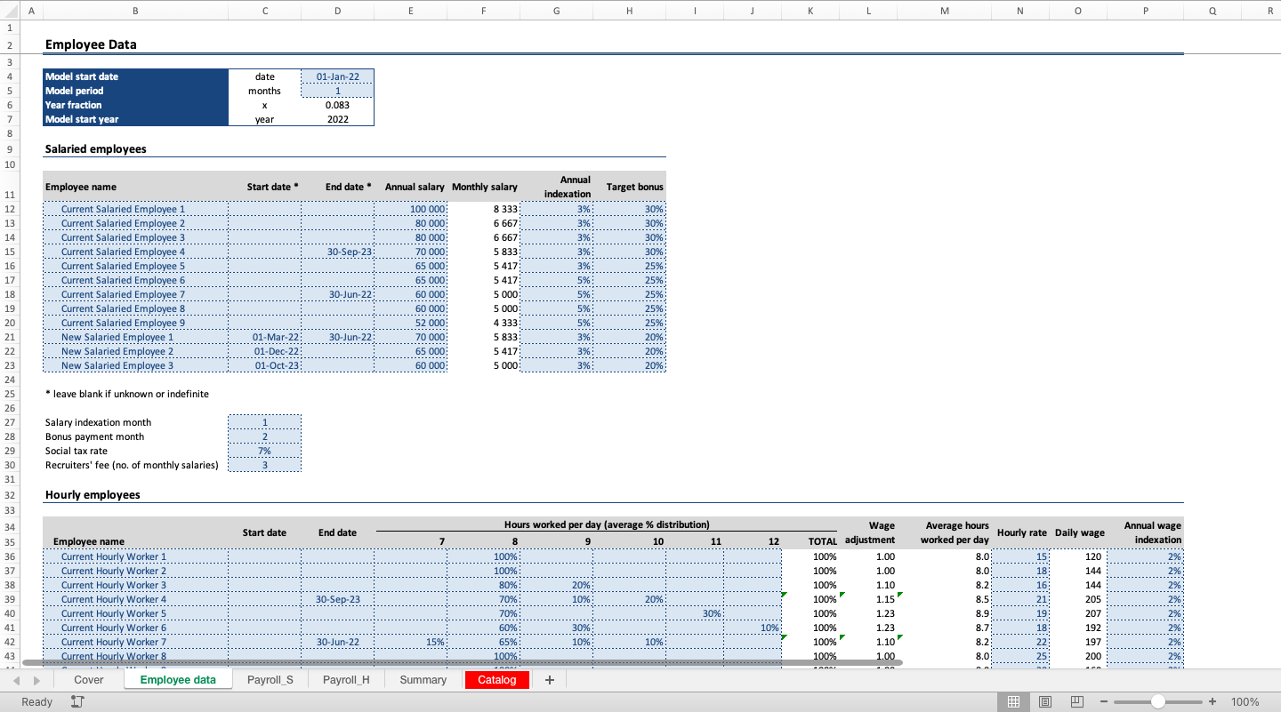Select Salaried Employee 4 end date 30-Sep-23

click(337, 252)
